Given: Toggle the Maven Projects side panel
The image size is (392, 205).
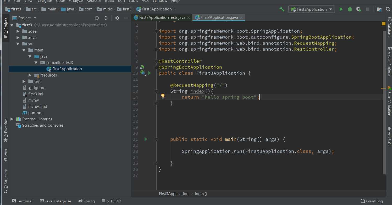Looking at the screenshot, I should 389,62.
